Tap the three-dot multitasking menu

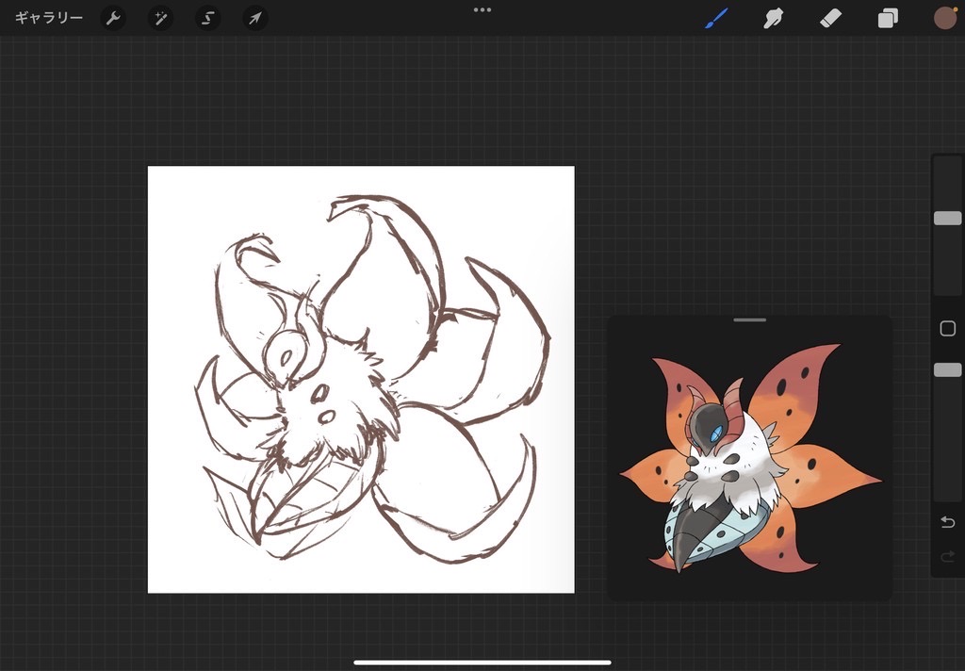click(x=482, y=9)
